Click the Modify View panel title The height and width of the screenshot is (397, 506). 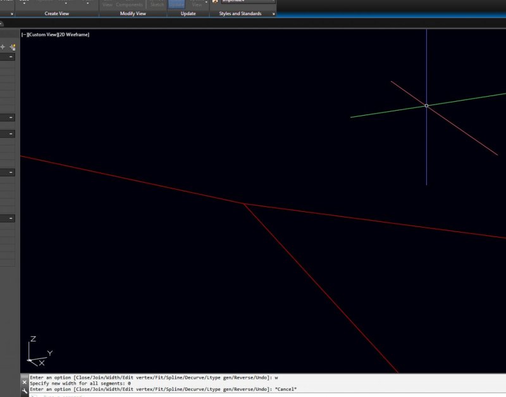point(134,13)
